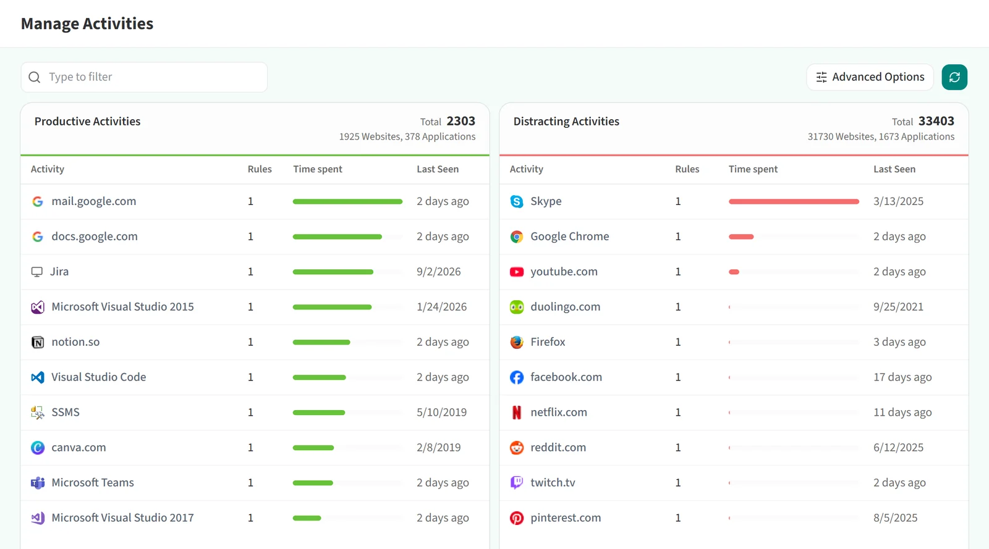Image resolution: width=989 pixels, height=549 pixels.
Task: Click the Visual Studio Code icon
Action: (x=38, y=377)
